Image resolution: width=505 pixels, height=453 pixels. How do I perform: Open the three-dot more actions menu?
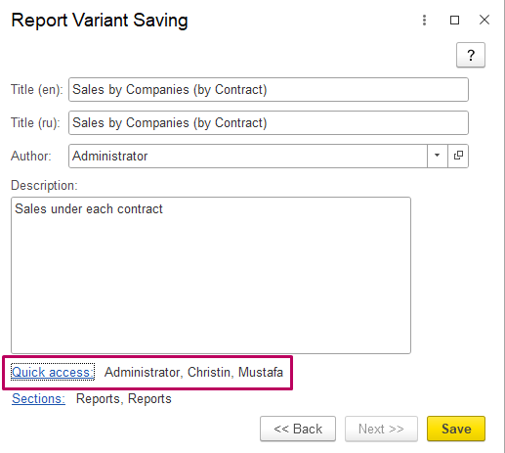point(424,21)
